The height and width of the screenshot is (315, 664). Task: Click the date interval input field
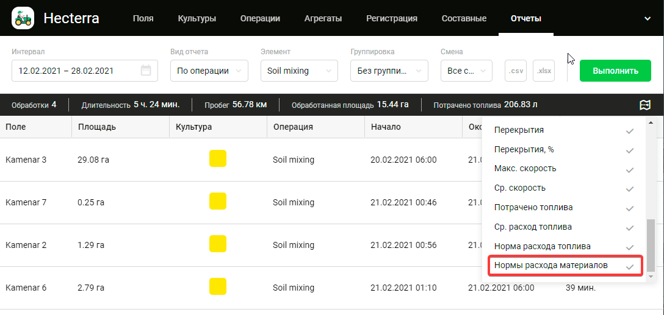[76, 71]
